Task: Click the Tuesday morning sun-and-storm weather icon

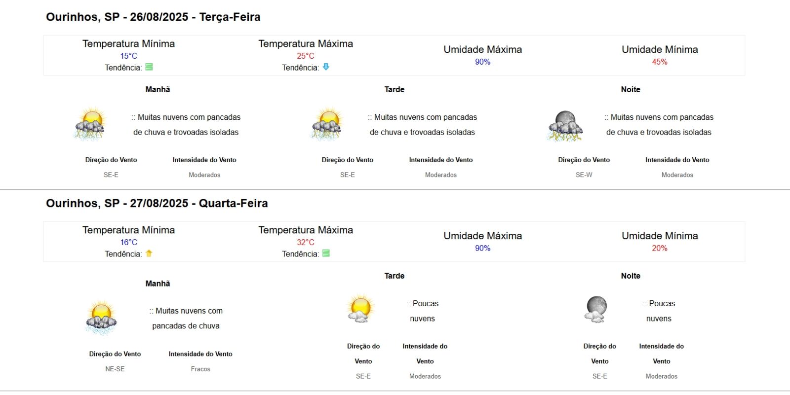Action: (90, 124)
